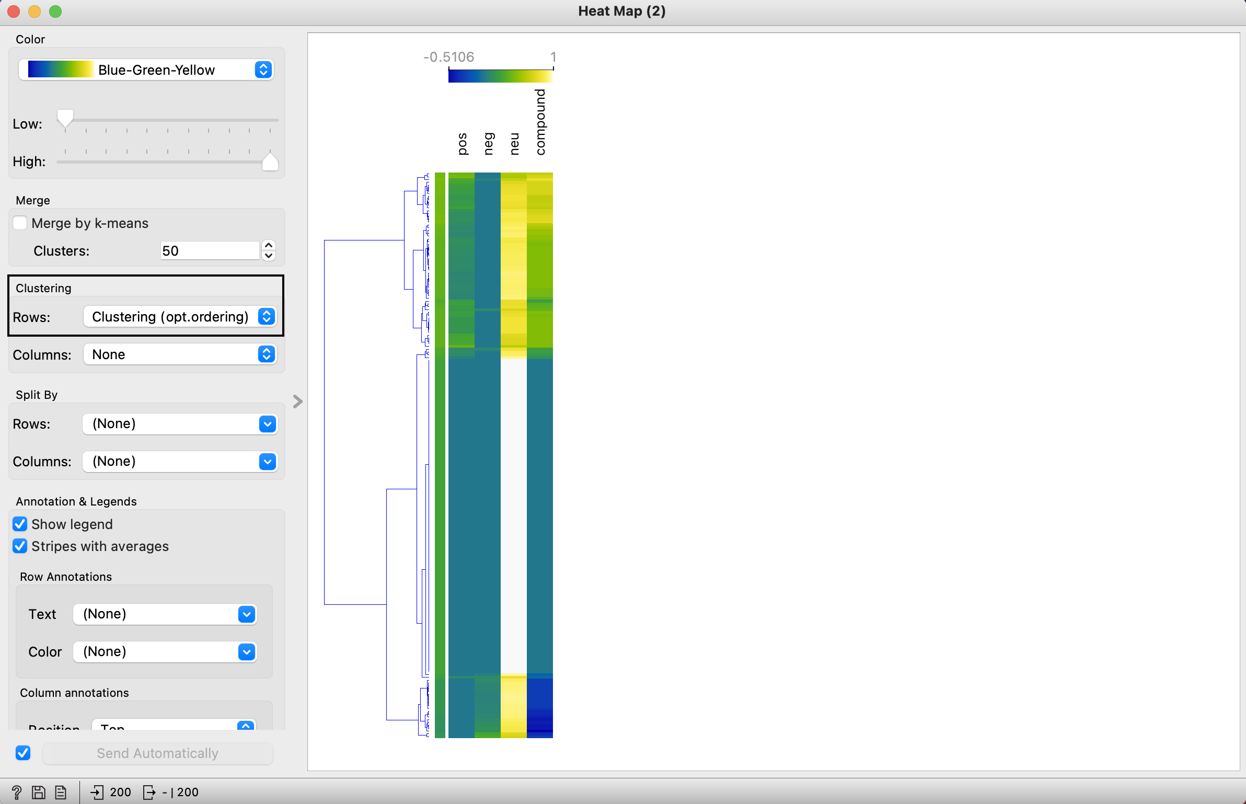Toggle the Send Automatically checkbox
1246x804 pixels.
pyautogui.click(x=23, y=753)
